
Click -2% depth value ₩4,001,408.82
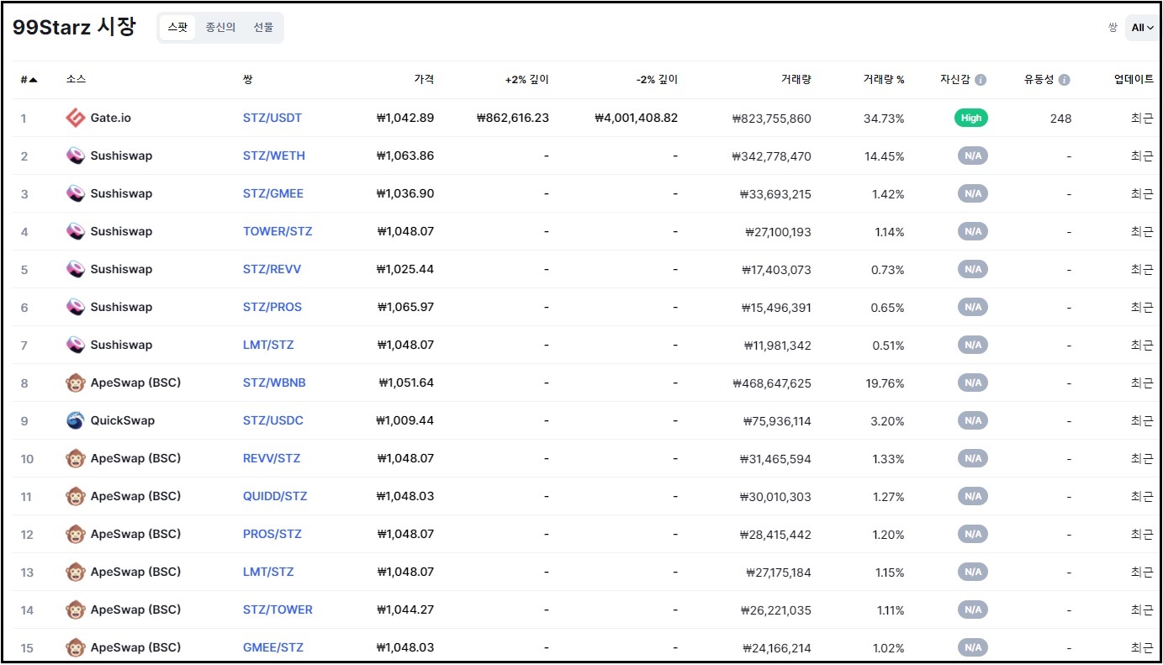pyautogui.click(x=636, y=118)
